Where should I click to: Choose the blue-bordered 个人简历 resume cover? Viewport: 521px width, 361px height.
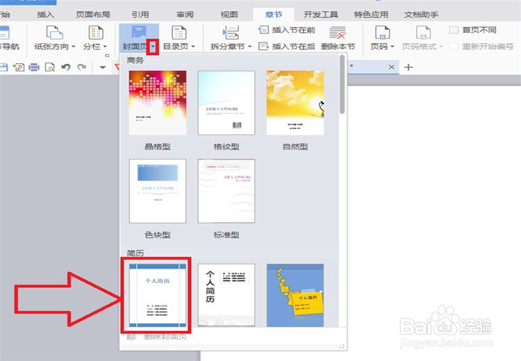pyautogui.click(x=158, y=295)
